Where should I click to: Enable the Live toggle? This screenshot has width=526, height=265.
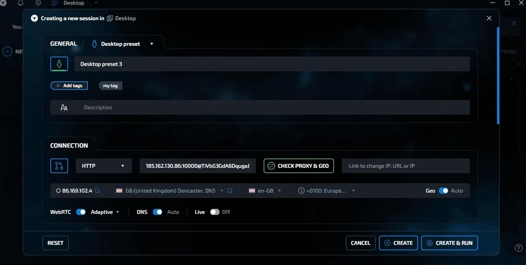pyautogui.click(x=214, y=212)
